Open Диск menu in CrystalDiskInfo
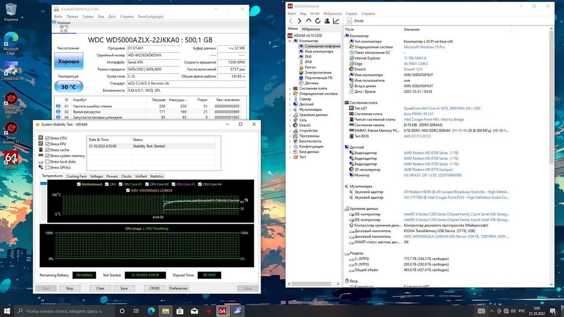 (112, 16)
